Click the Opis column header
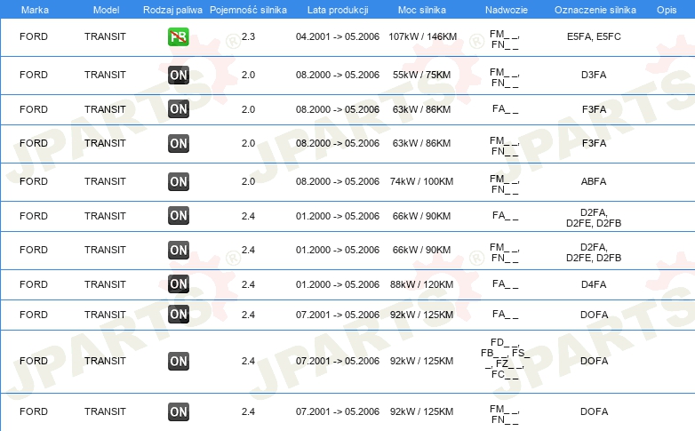This screenshot has height=431, width=695. pyautogui.click(x=667, y=10)
